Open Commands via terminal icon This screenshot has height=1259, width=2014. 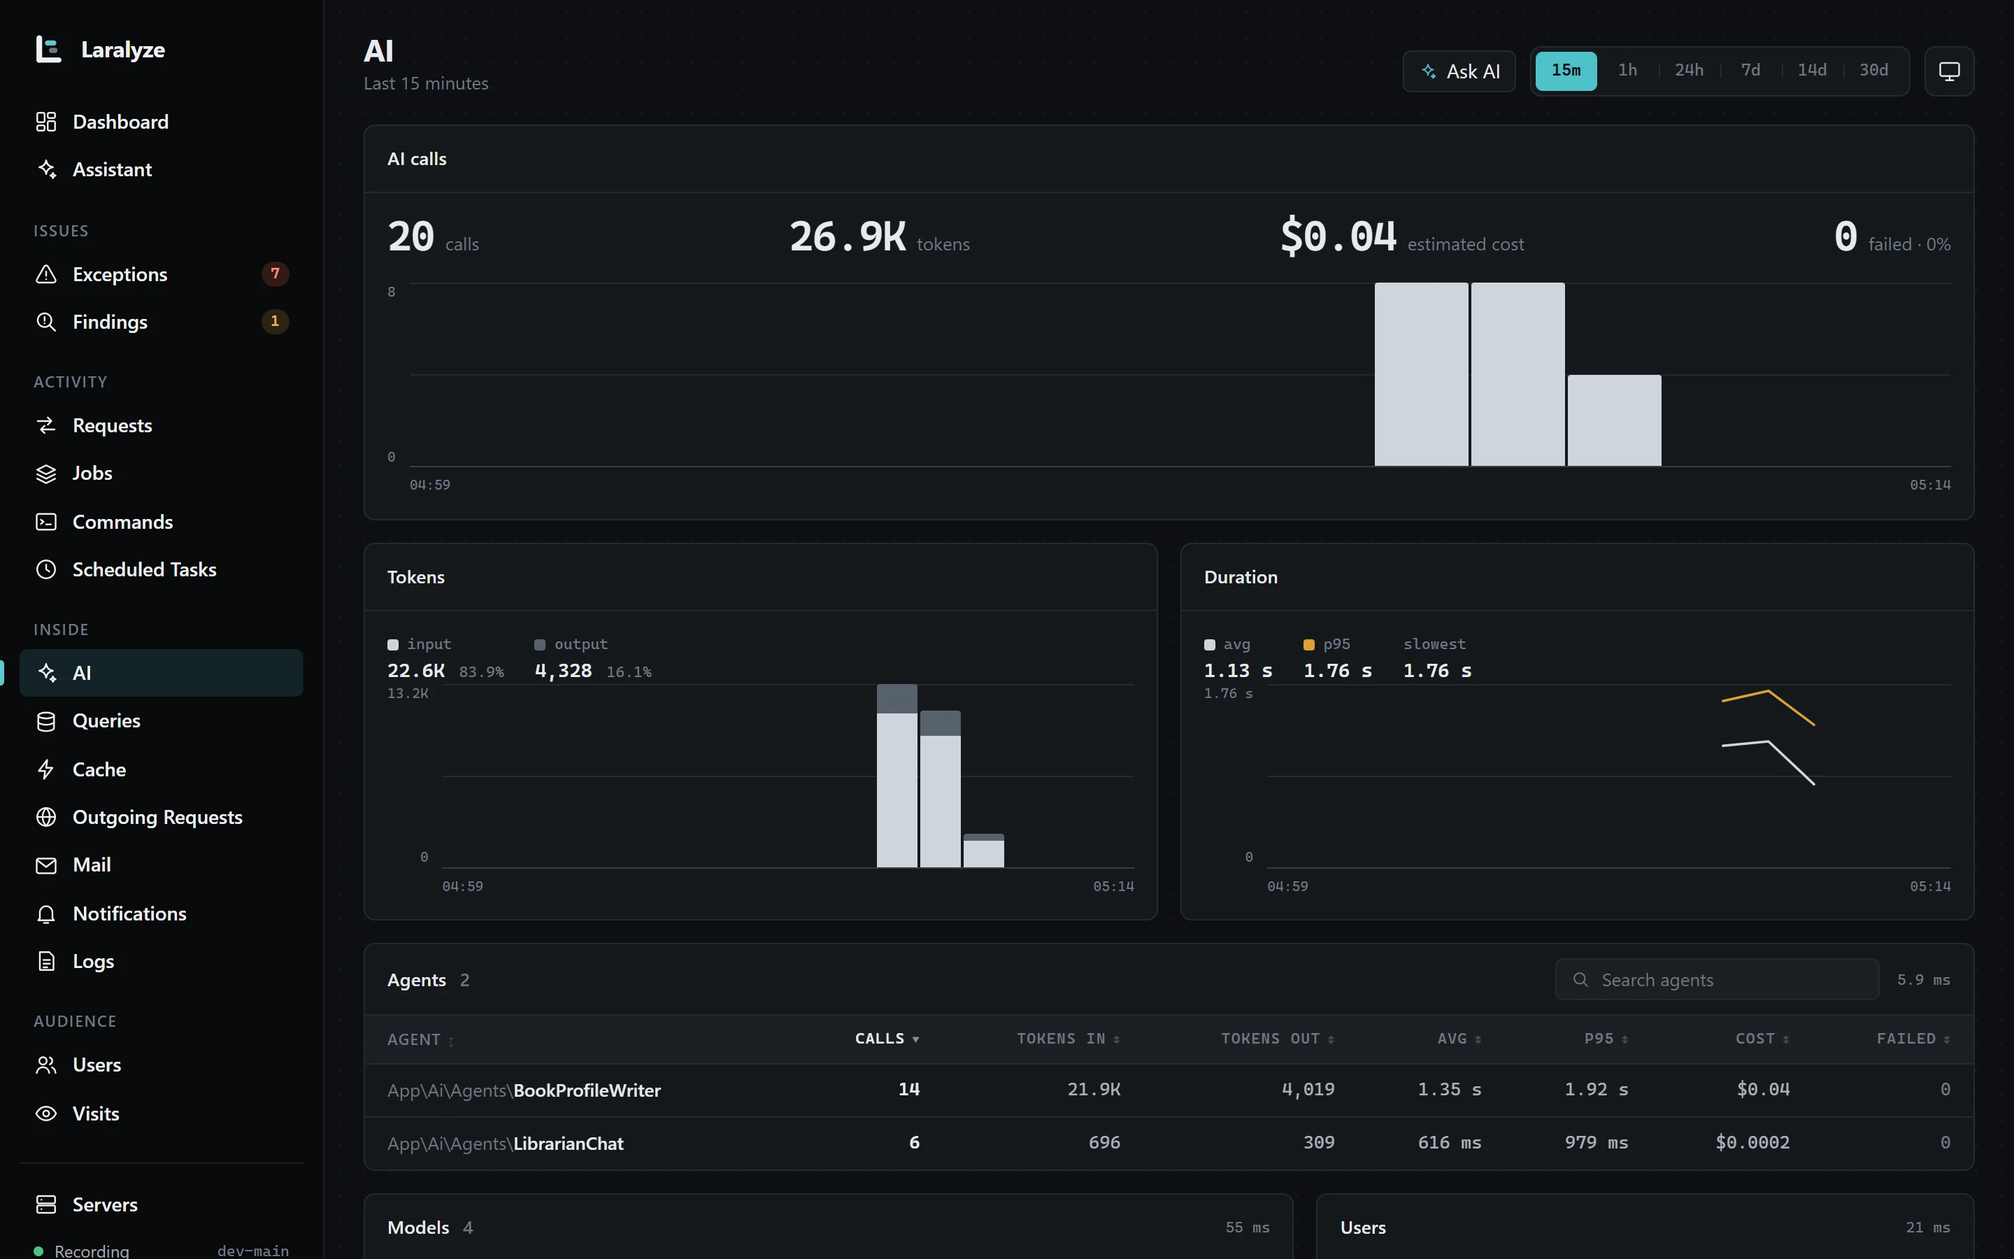tap(45, 522)
